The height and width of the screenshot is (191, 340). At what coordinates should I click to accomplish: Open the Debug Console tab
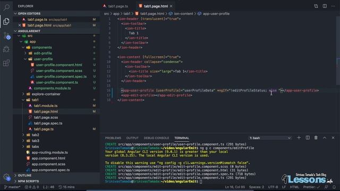[156, 138]
